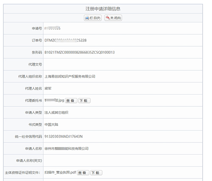Click the 申请人名称(英文) label

[29, 161]
